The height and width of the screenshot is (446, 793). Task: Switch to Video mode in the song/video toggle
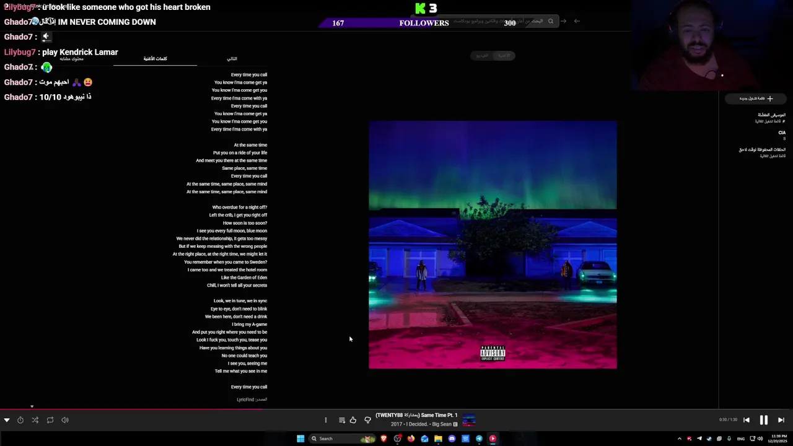coord(482,56)
